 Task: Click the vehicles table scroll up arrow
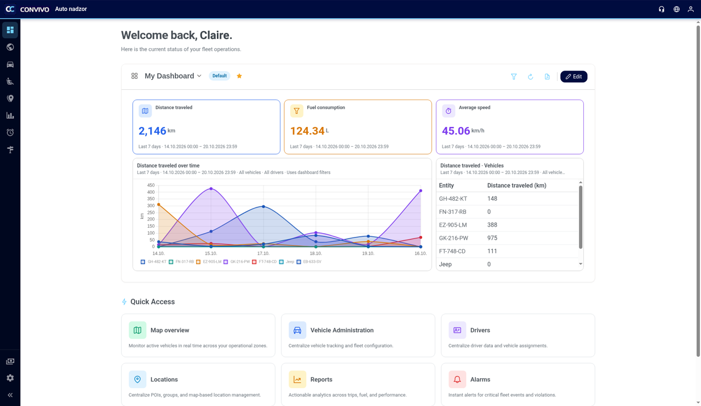pyautogui.click(x=581, y=182)
